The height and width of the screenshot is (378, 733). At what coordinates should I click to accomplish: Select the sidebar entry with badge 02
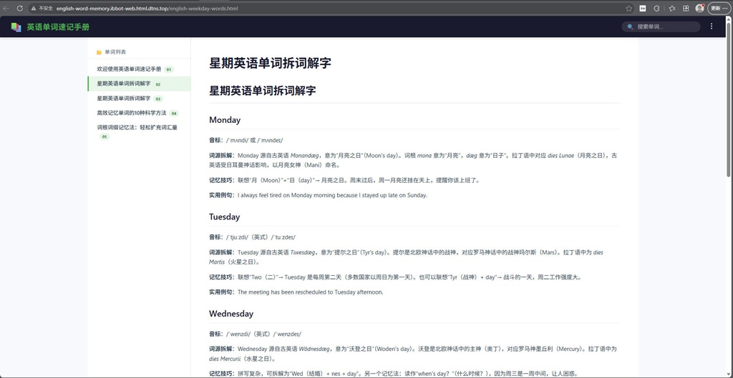[x=139, y=84]
